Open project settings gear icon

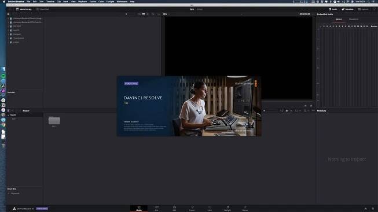click(x=373, y=209)
